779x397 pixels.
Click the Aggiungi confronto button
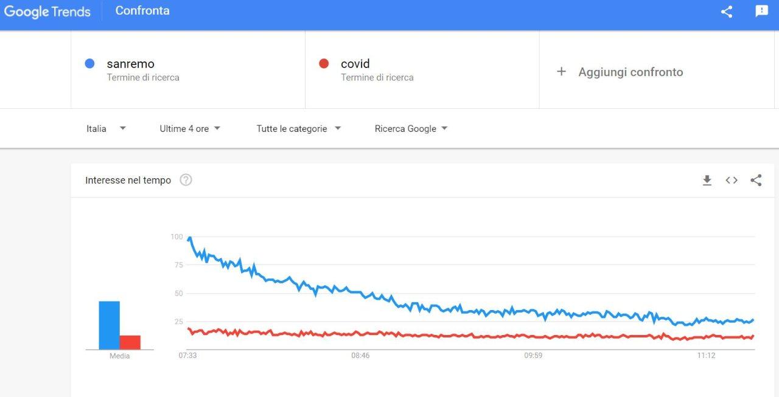(631, 72)
